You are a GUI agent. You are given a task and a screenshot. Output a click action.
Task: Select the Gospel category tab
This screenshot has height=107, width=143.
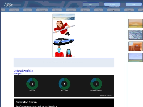coord(129,10)
